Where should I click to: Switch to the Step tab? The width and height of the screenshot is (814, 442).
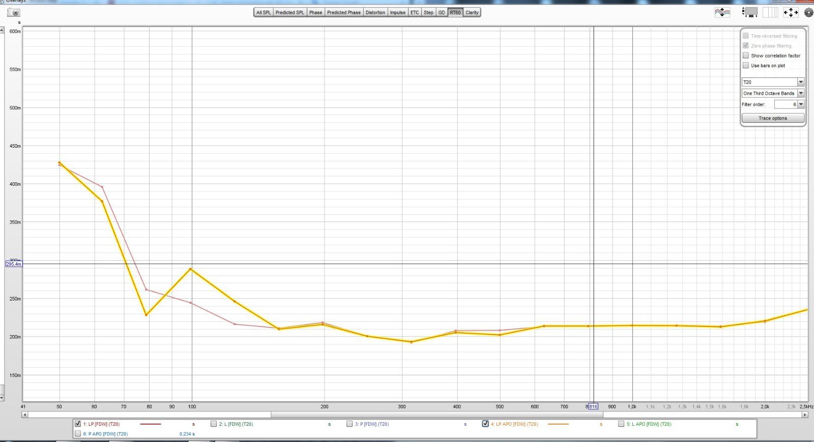click(429, 12)
